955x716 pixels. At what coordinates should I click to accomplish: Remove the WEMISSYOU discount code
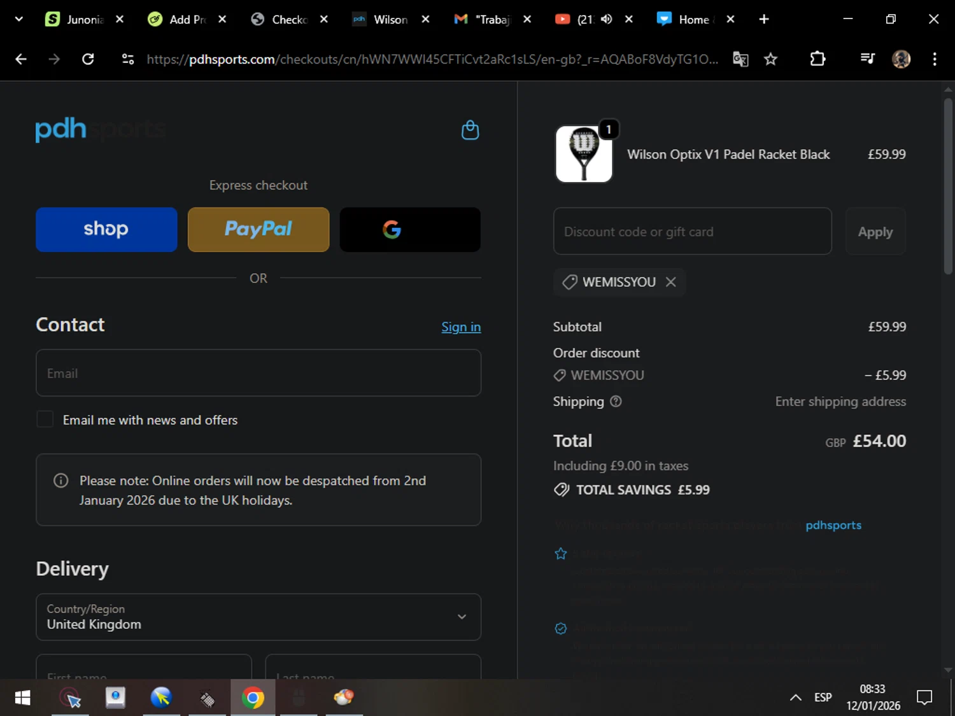click(670, 282)
